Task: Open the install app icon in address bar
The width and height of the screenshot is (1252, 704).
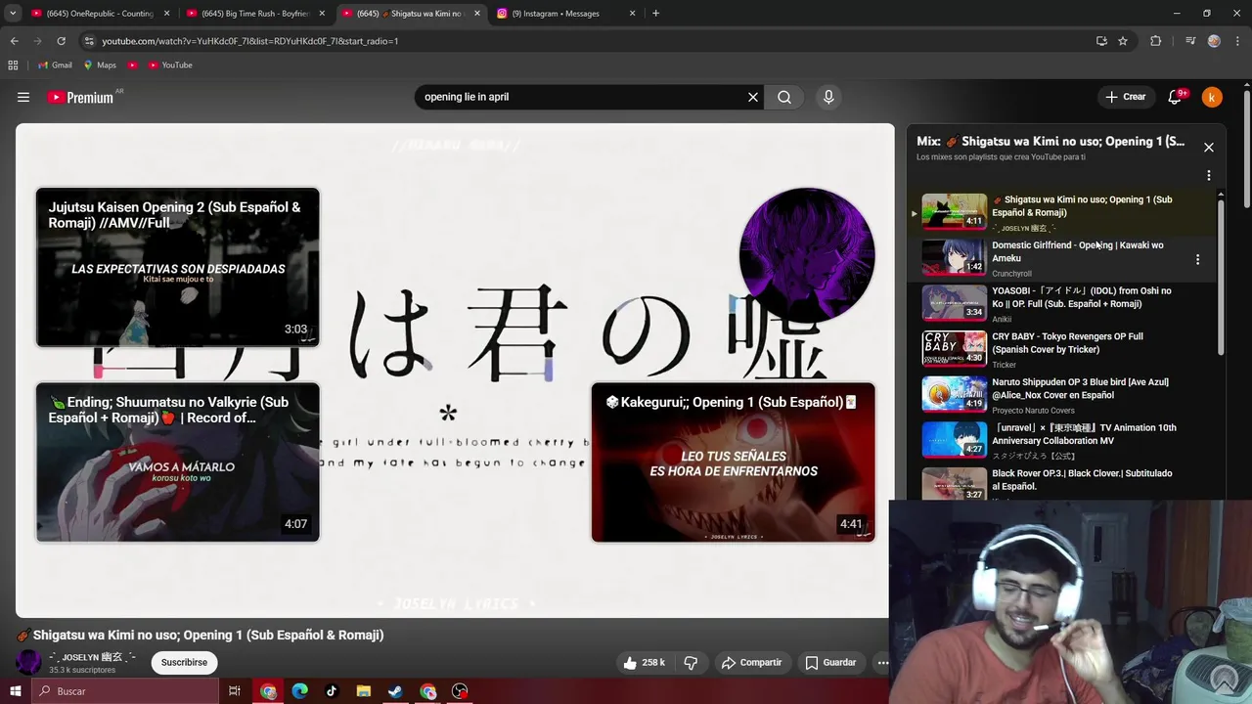Action: [1101, 41]
